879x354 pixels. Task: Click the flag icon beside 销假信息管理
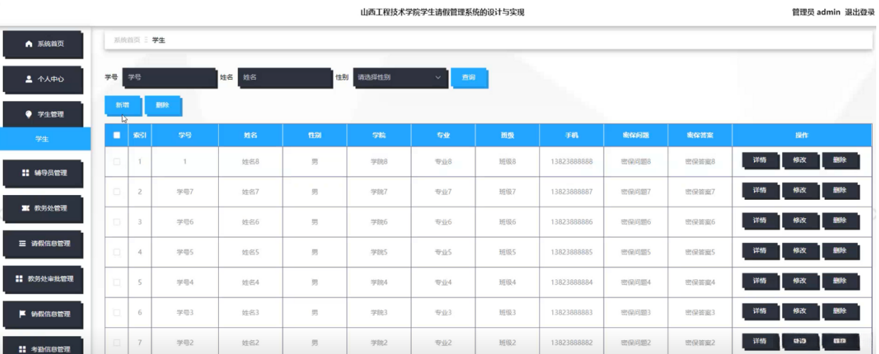pyautogui.click(x=22, y=314)
